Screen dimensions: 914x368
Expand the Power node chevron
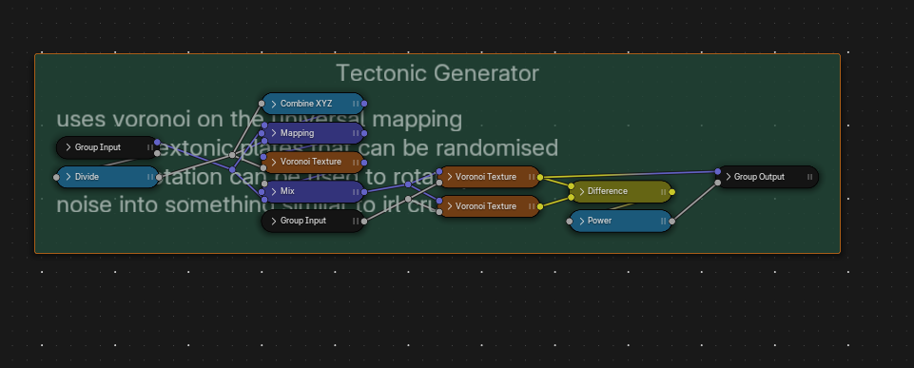581,221
